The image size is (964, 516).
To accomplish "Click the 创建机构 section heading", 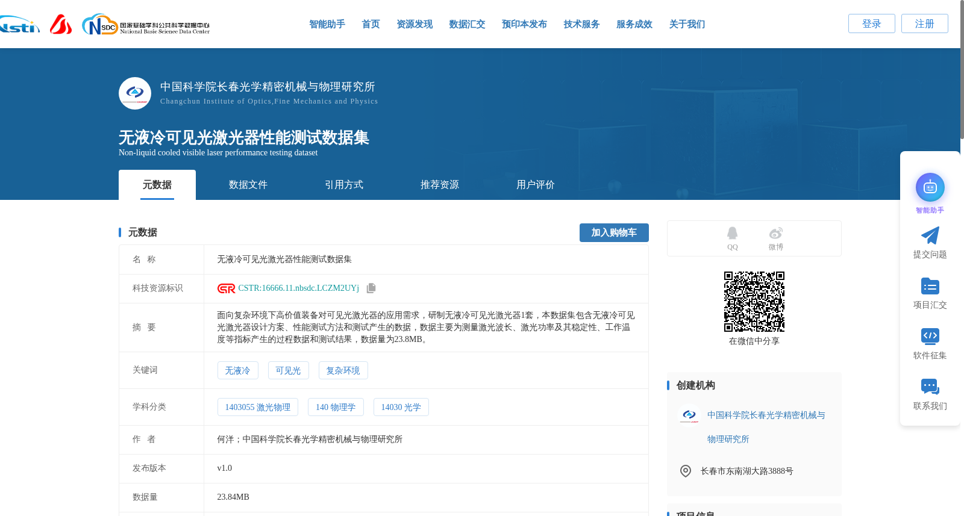I will (696, 385).
